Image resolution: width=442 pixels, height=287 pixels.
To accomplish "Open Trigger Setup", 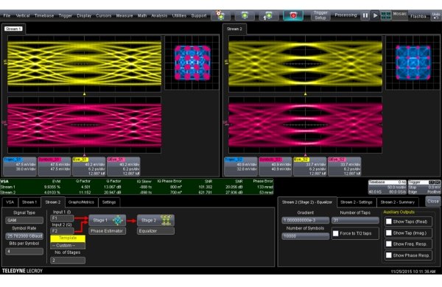I will point(320,15).
